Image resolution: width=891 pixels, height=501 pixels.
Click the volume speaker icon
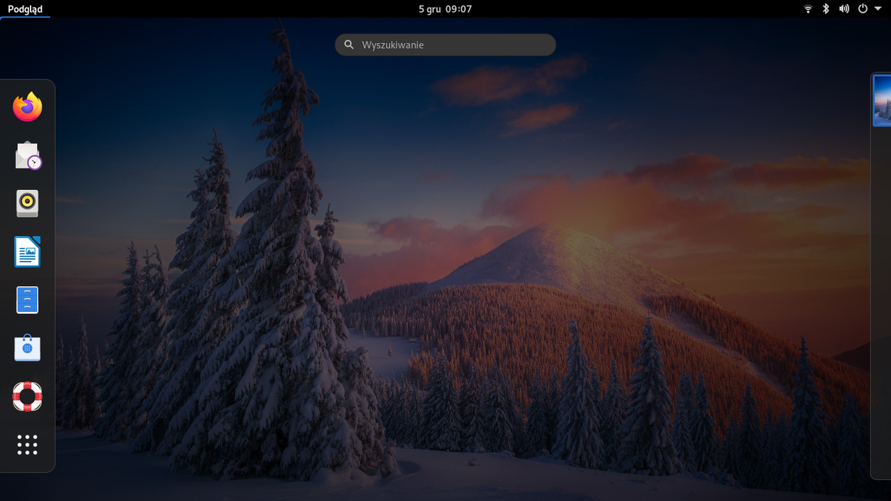pos(844,9)
